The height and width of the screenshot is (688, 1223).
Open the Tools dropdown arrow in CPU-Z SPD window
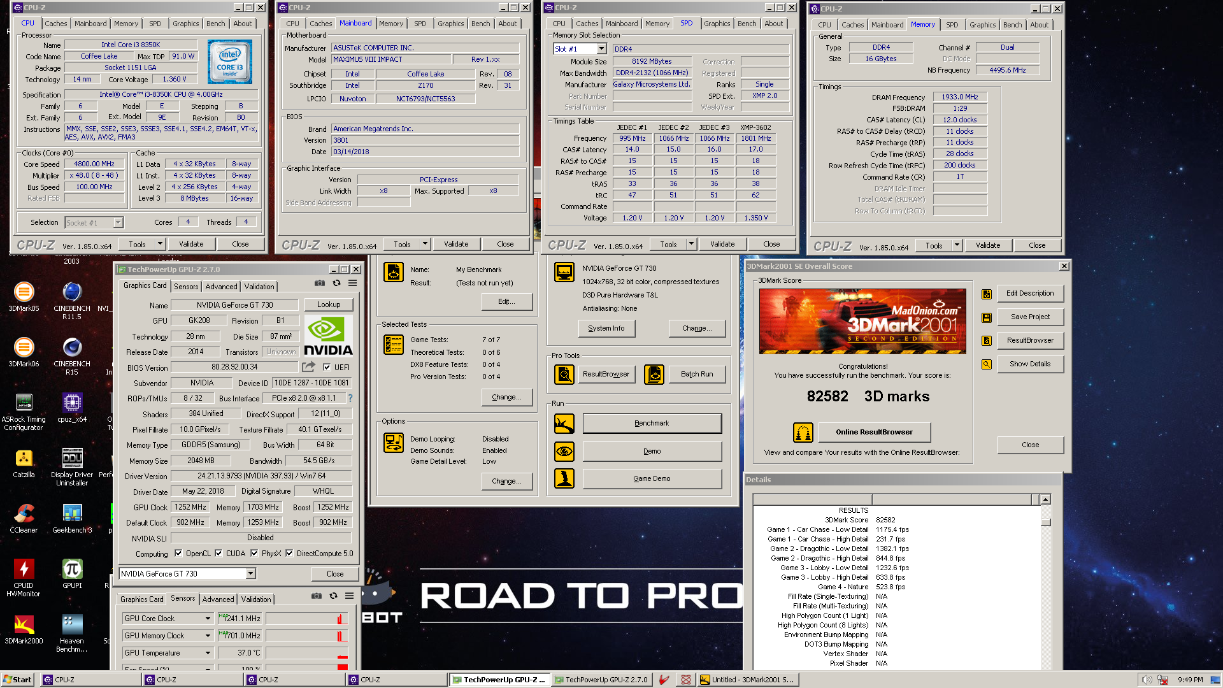pos(691,244)
